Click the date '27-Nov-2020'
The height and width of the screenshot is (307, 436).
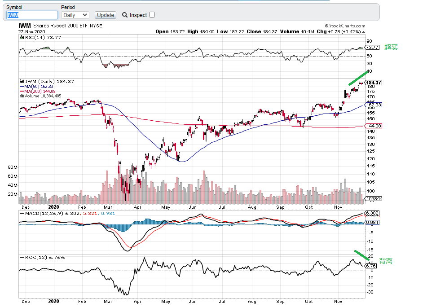click(x=32, y=32)
